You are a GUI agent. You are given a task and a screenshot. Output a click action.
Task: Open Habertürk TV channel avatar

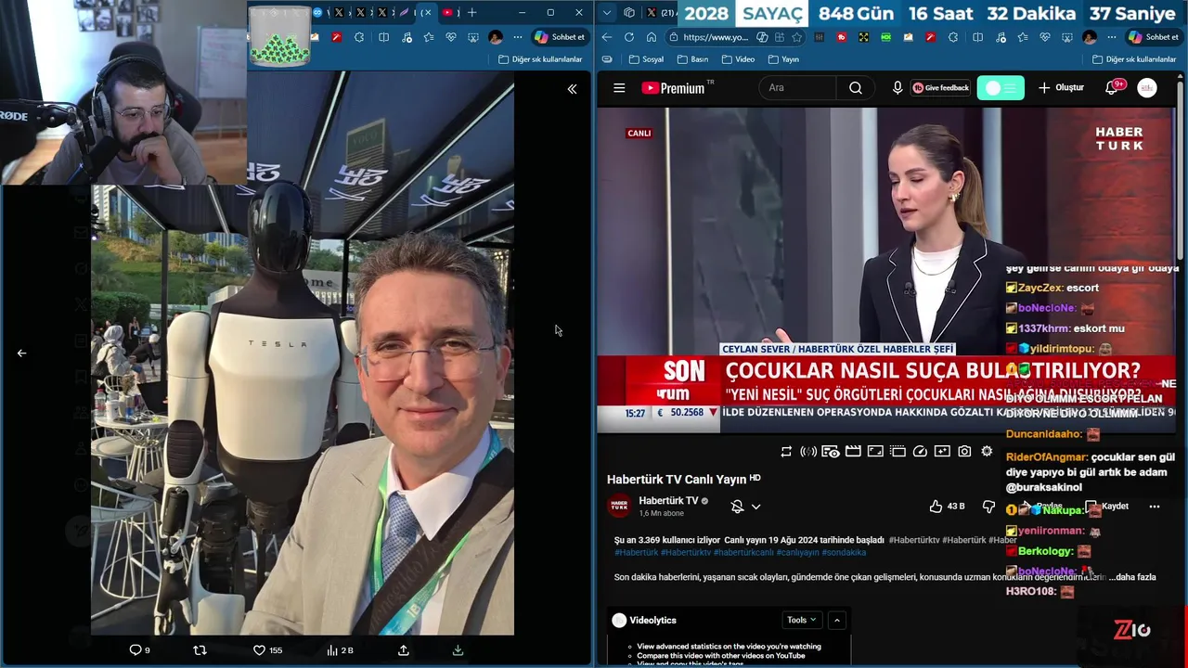[619, 506]
